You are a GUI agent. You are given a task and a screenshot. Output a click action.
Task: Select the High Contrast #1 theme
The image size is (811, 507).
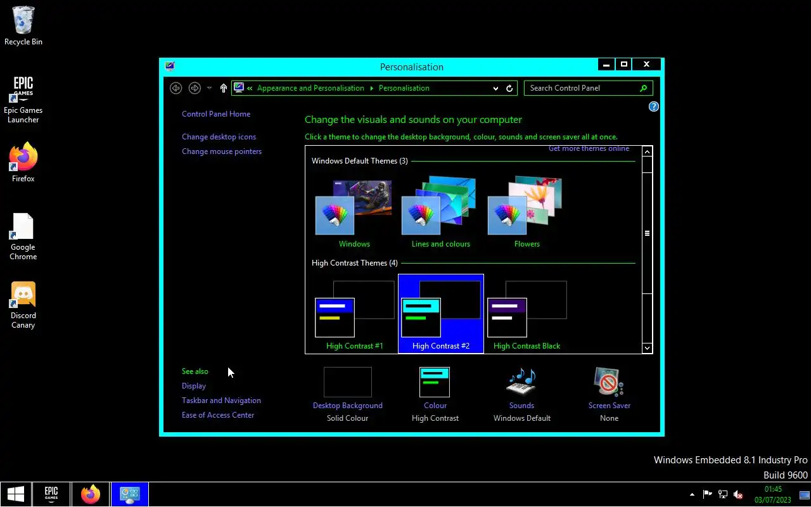(354, 314)
